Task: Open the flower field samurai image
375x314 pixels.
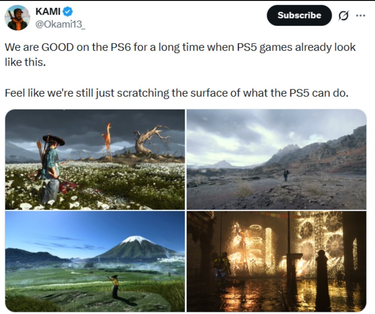Action: coord(95,159)
